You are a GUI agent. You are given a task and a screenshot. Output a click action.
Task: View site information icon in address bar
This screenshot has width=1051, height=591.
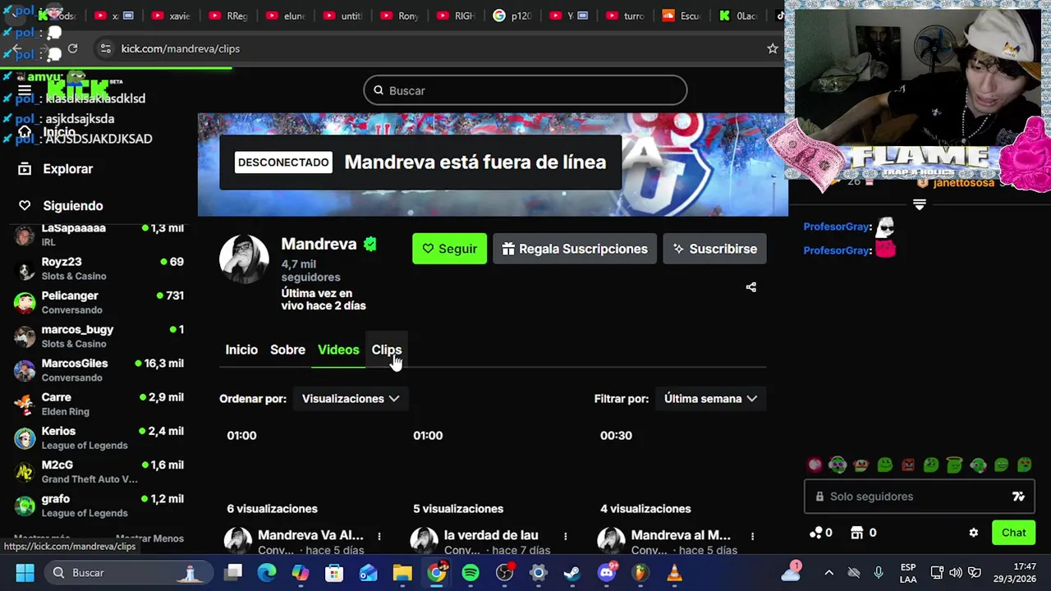[x=105, y=48]
